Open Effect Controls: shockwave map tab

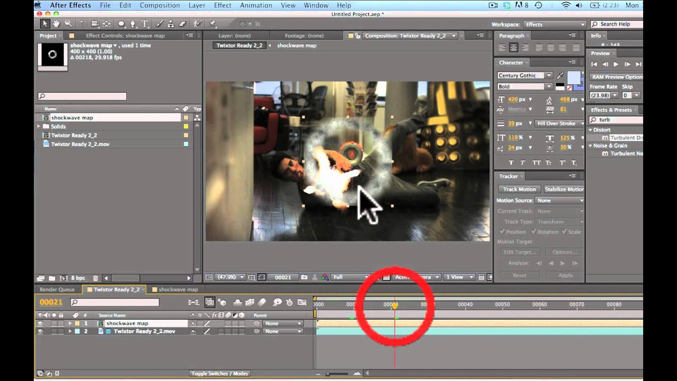[125, 35]
